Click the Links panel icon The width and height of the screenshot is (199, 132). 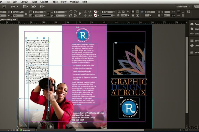click(x=192, y=34)
